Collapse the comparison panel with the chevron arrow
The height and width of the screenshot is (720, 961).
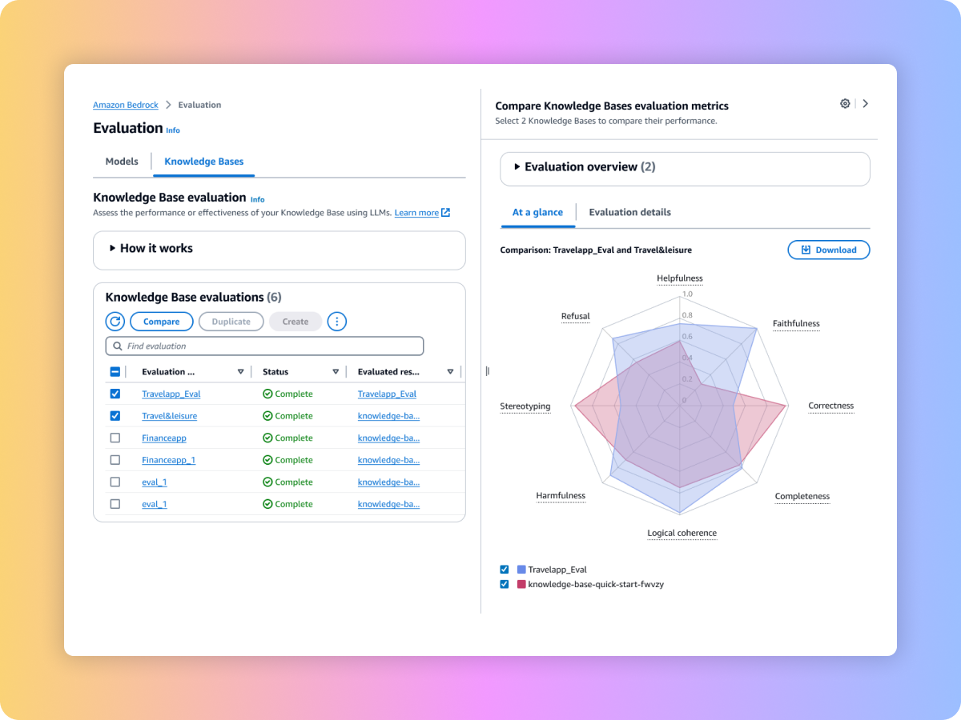pyautogui.click(x=866, y=104)
